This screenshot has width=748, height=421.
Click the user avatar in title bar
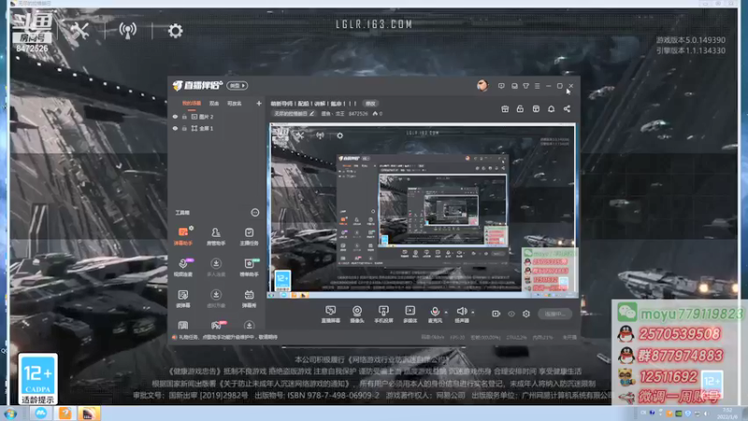click(482, 85)
